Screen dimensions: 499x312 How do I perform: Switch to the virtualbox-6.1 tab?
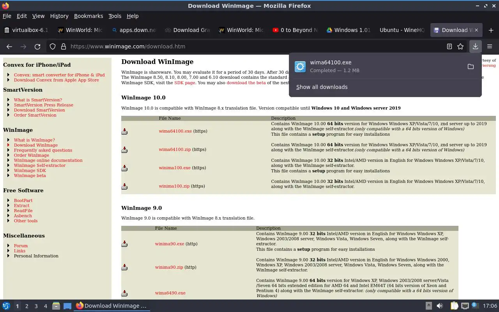click(27, 30)
